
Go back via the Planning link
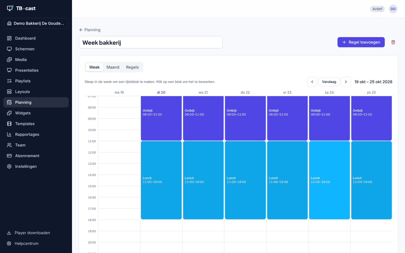tap(90, 30)
